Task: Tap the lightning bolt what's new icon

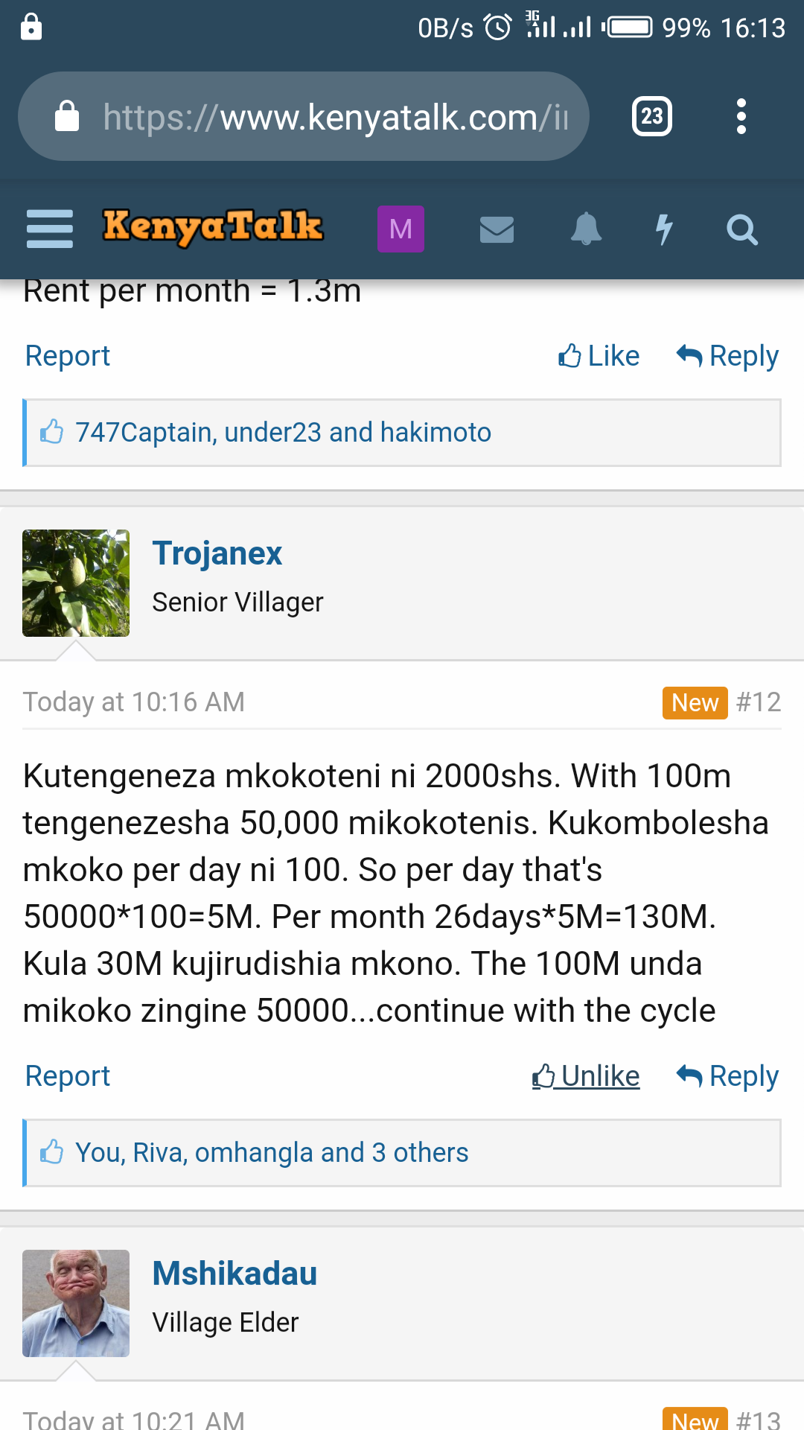Action: [664, 229]
